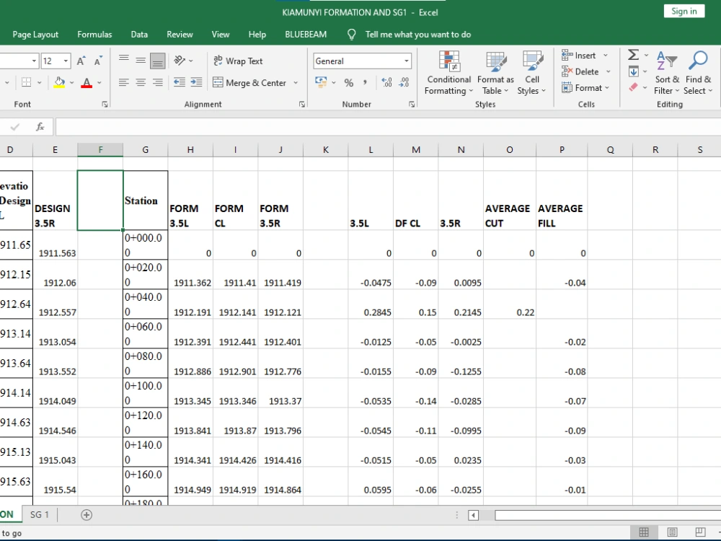This screenshot has width=721, height=541.
Task: Switch to the Formulas ribbon tab
Action: click(94, 34)
